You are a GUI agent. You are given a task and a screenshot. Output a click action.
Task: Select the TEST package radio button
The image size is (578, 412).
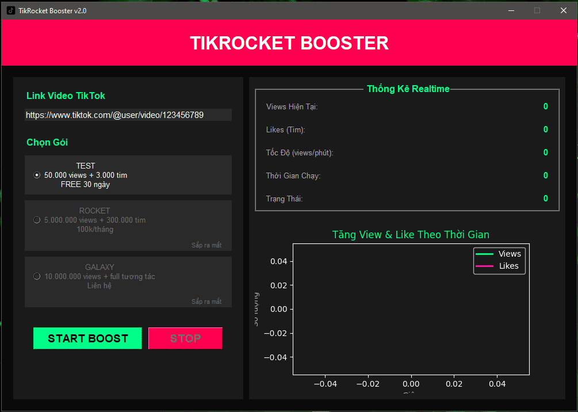37,175
